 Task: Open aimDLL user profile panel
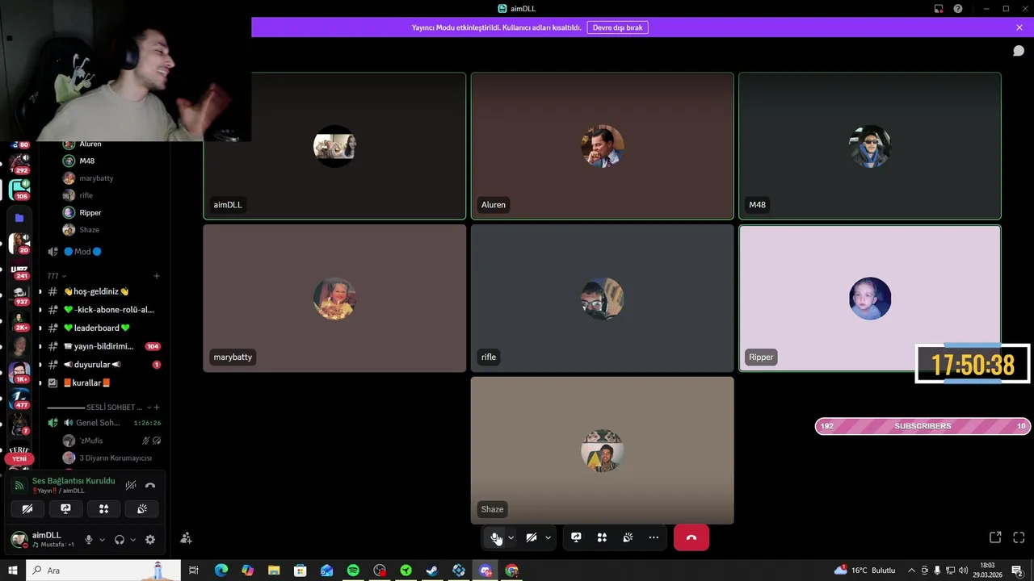pyautogui.click(x=44, y=539)
